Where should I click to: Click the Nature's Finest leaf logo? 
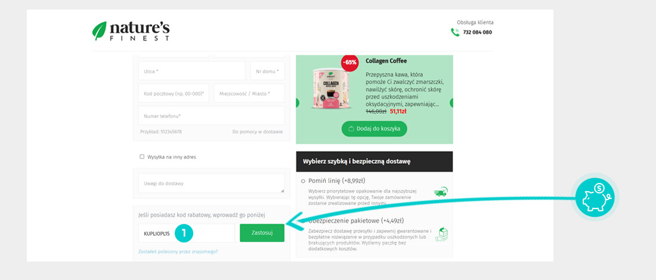coord(100,31)
